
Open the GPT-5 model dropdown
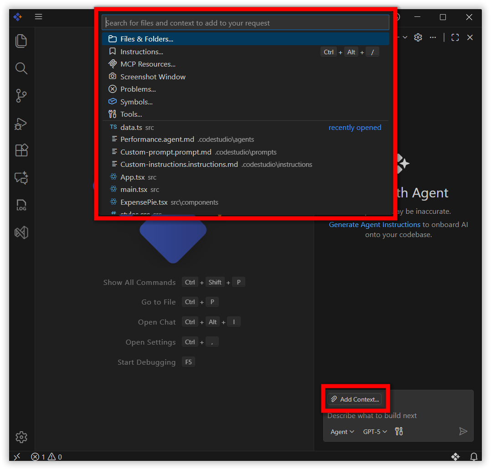(x=375, y=431)
